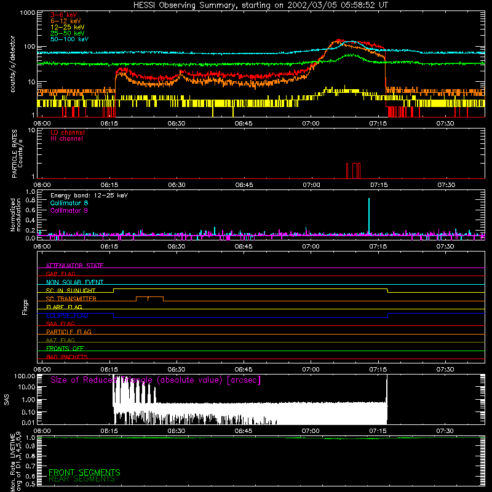Select the blue "ECLIPSE_FLAG" label
The height and width of the screenshot is (492, 492).
coord(67,315)
